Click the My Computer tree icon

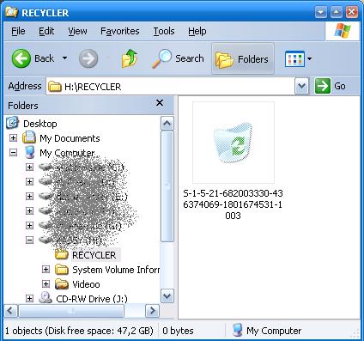coord(30,152)
